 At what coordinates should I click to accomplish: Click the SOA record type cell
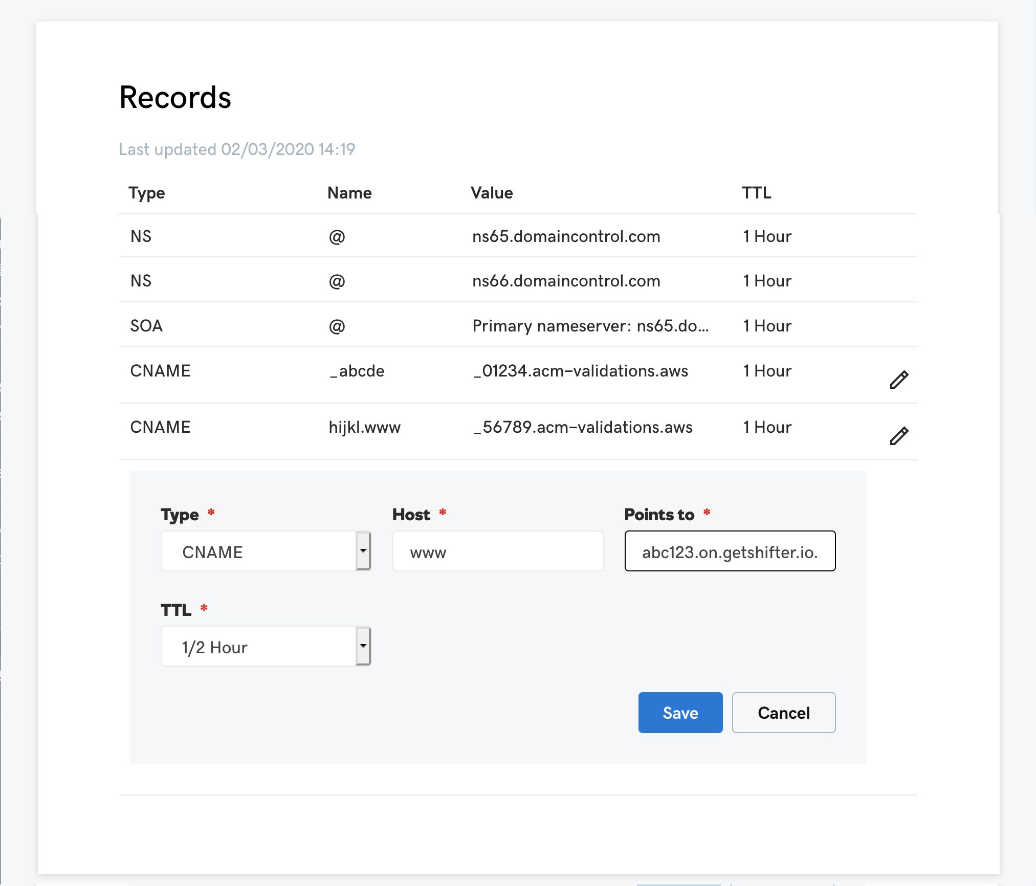click(x=146, y=326)
